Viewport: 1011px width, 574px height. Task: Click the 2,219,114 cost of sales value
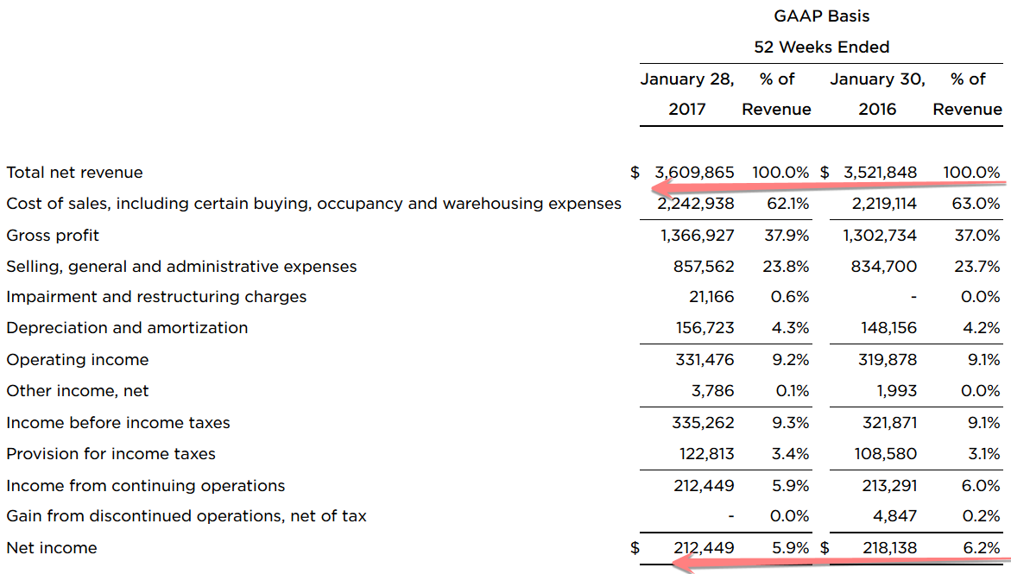pos(880,204)
